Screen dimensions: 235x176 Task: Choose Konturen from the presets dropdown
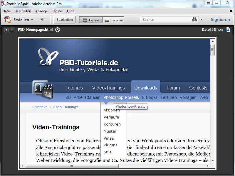(112, 124)
